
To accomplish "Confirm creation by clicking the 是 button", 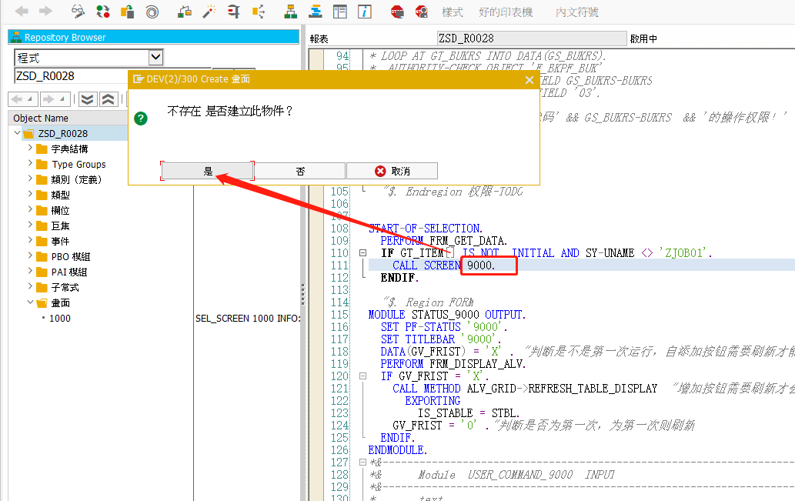I will coord(206,170).
